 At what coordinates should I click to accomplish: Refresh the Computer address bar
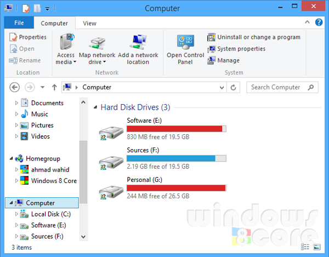(x=234, y=87)
